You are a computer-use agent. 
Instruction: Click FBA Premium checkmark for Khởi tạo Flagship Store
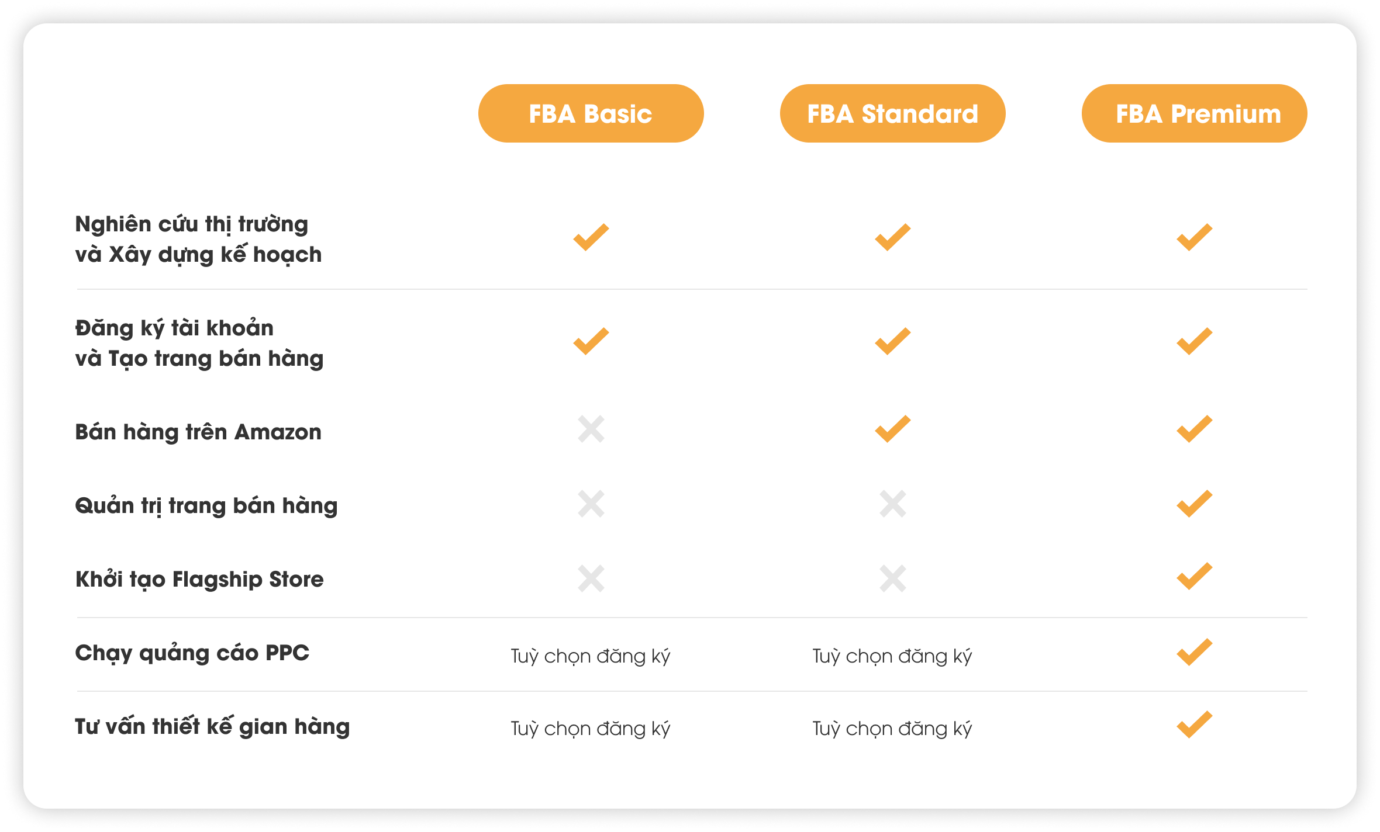click(x=1195, y=577)
